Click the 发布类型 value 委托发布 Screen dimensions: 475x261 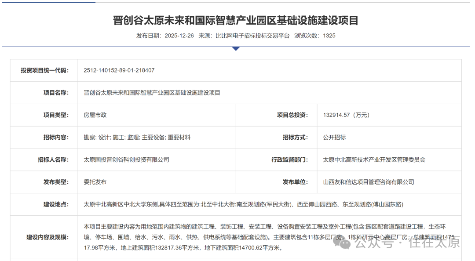[x=96, y=182]
